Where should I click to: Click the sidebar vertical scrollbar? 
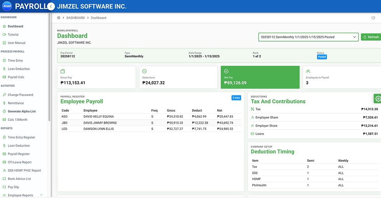[x=49, y=67]
